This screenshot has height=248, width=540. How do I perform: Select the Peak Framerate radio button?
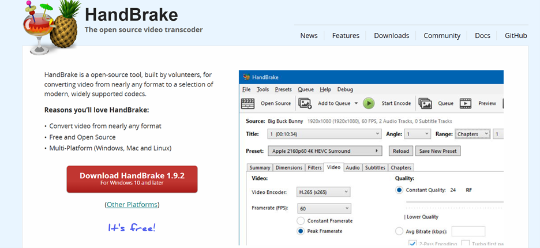[301, 231]
